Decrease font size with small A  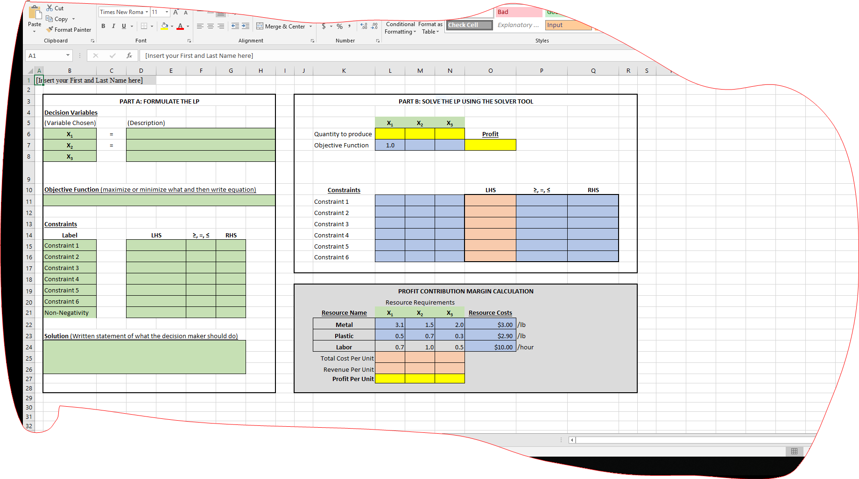coord(186,13)
